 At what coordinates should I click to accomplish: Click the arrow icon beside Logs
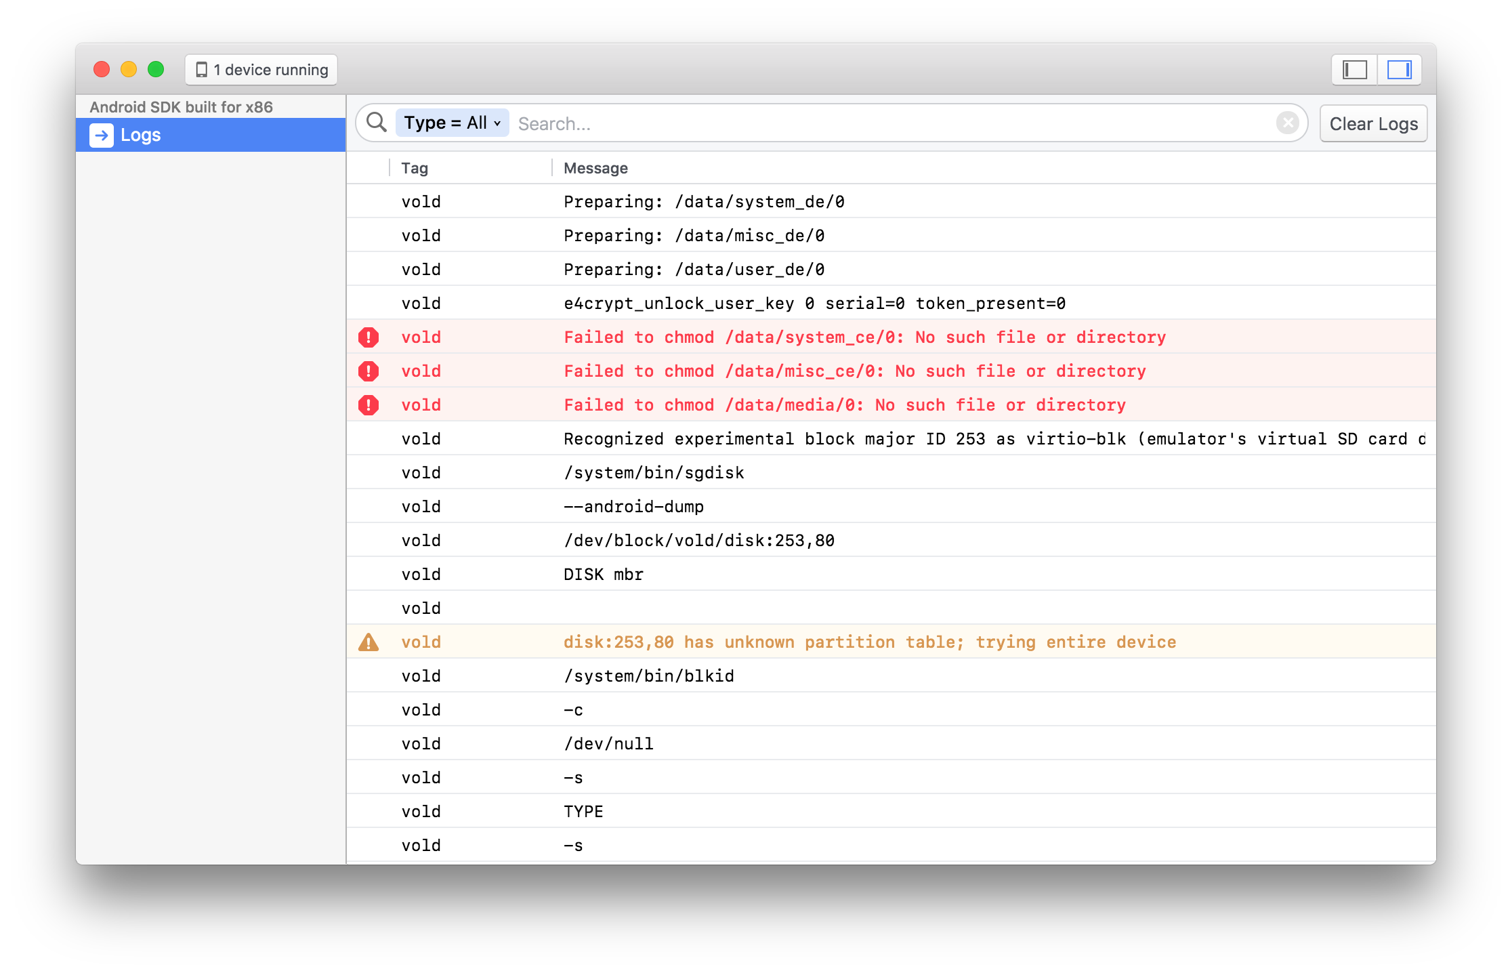(x=100, y=135)
